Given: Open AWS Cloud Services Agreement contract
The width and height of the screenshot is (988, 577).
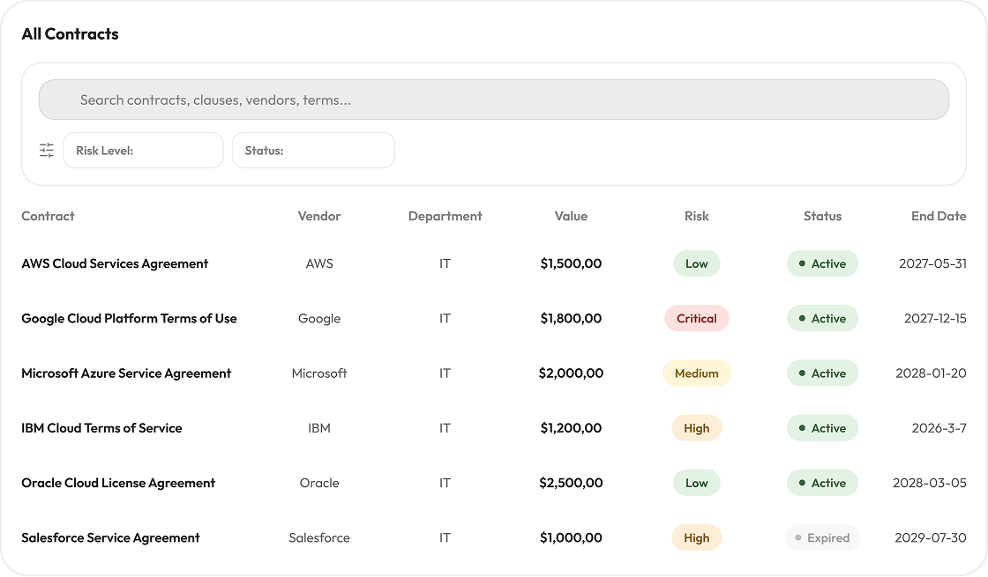Looking at the screenshot, I should click(x=115, y=263).
